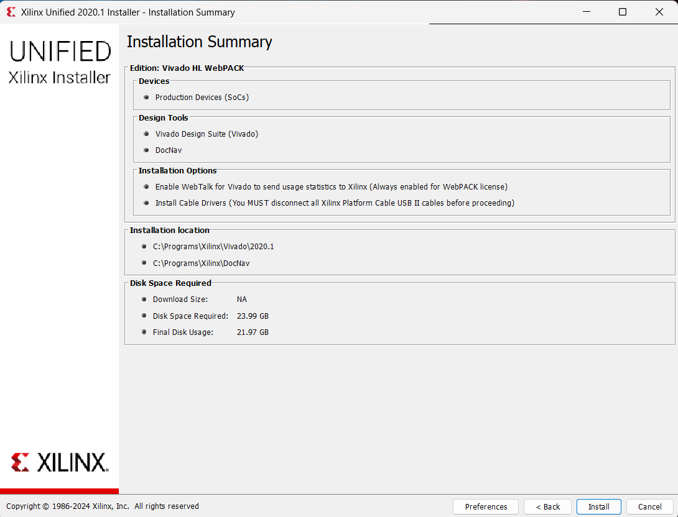Click bullet next to Production Devices (SoCs)
Viewport: 678px width, 517px height.
coord(147,98)
